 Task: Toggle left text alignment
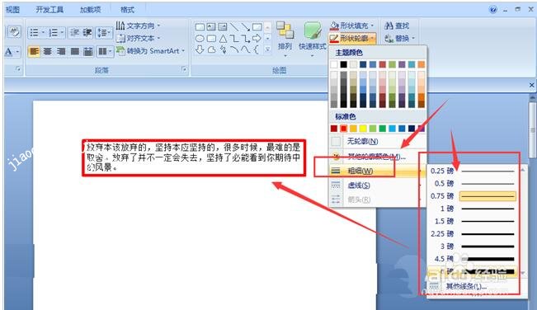coord(34,52)
